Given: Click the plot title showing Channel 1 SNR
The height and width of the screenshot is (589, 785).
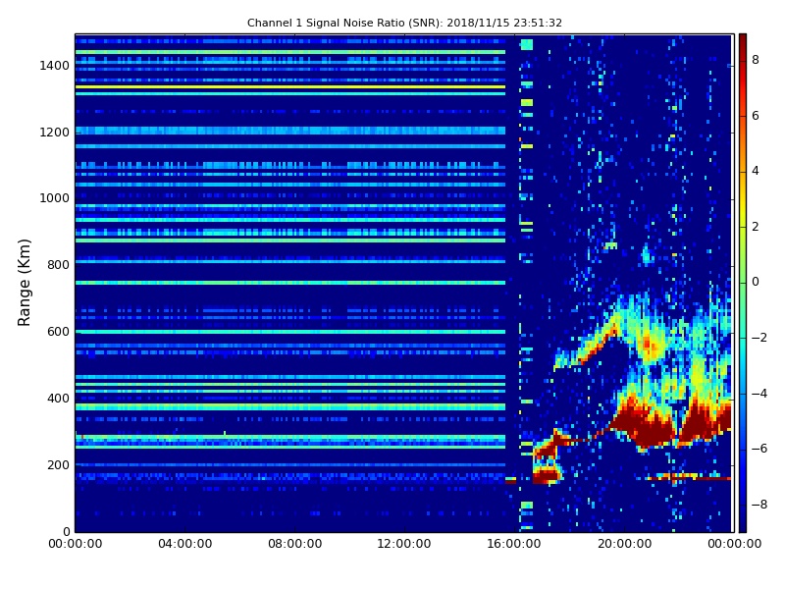Looking at the screenshot, I should 404,23.
